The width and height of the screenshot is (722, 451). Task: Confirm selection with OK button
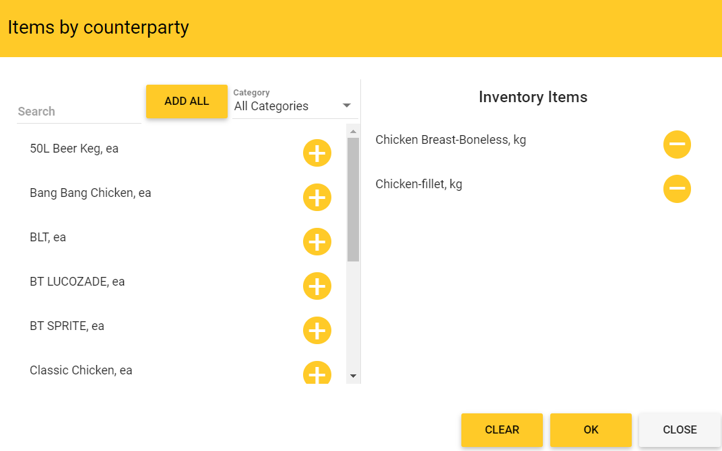click(x=591, y=430)
